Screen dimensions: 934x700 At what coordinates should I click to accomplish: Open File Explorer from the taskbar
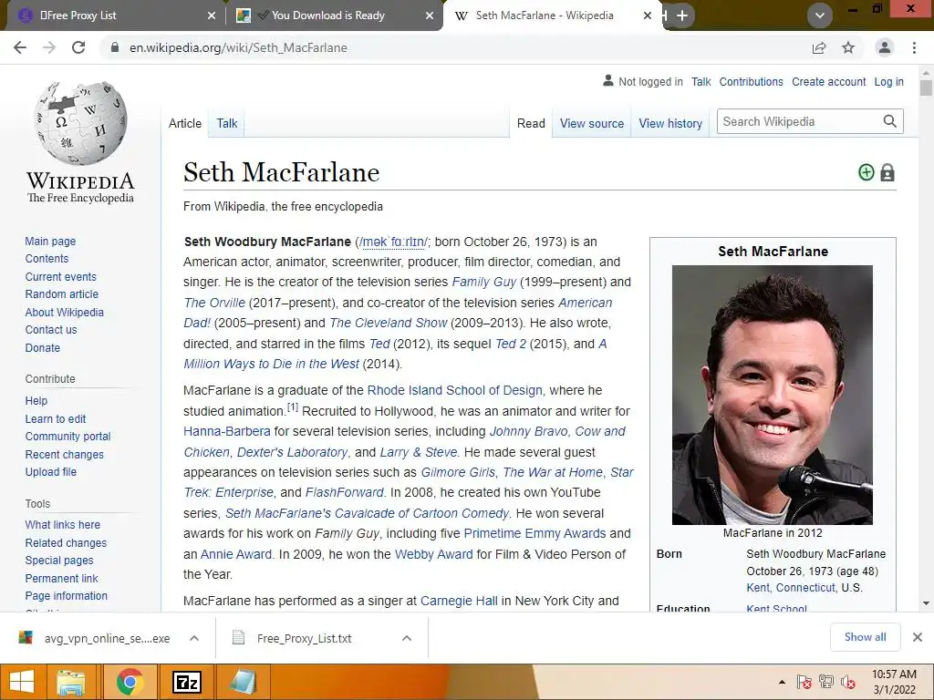tap(71, 682)
